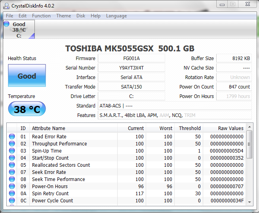This screenshot has height=213, width=259.
Task: Click the Attribute Name column header
Action: click(x=73, y=128)
